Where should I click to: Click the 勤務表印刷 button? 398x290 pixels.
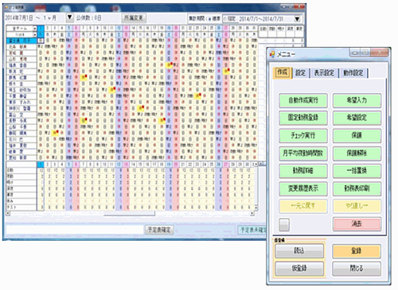357,188
